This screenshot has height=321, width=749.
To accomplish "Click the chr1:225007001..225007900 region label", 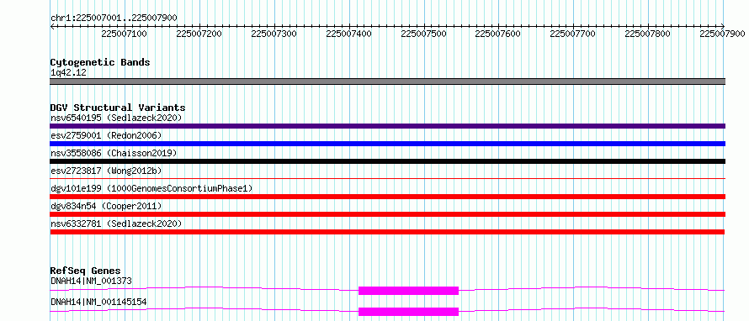I will (x=114, y=18).
